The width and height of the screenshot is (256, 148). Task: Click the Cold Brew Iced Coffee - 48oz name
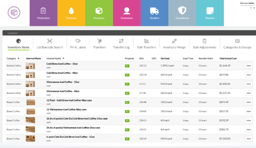click(x=62, y=73)
